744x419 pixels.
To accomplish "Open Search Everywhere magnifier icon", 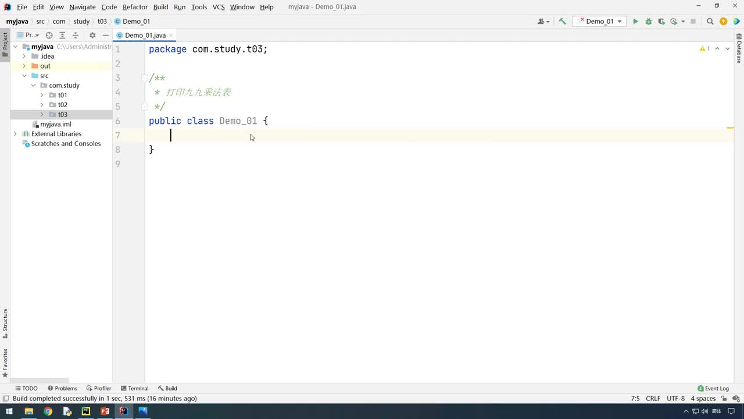I will coord(710,22).
